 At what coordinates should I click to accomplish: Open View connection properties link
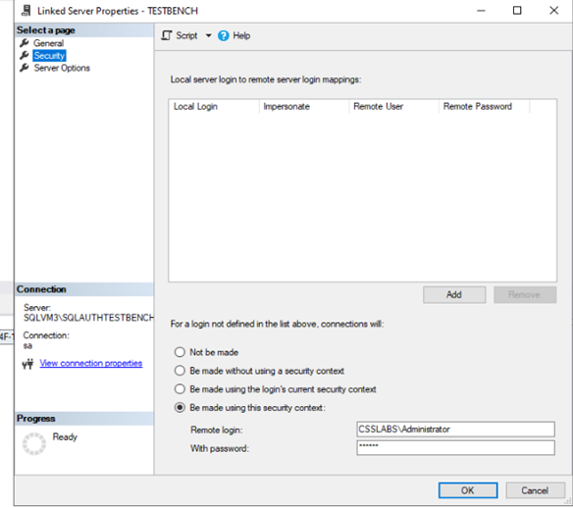coord(91,364)
